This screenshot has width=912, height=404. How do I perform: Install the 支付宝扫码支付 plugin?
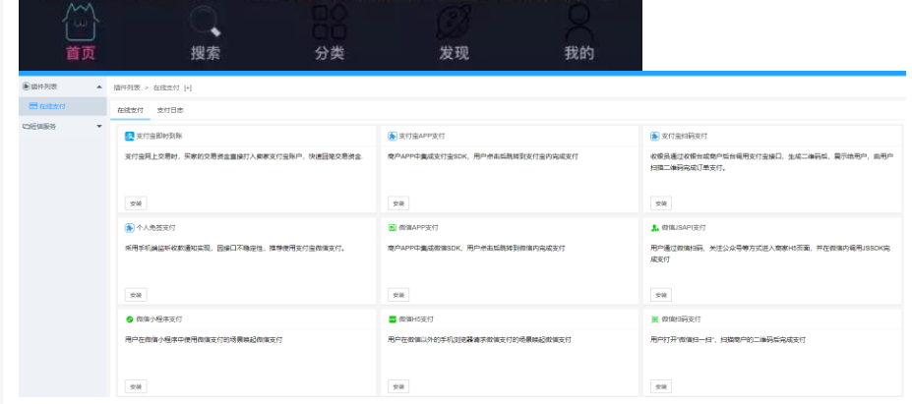[x=661, y=202]
